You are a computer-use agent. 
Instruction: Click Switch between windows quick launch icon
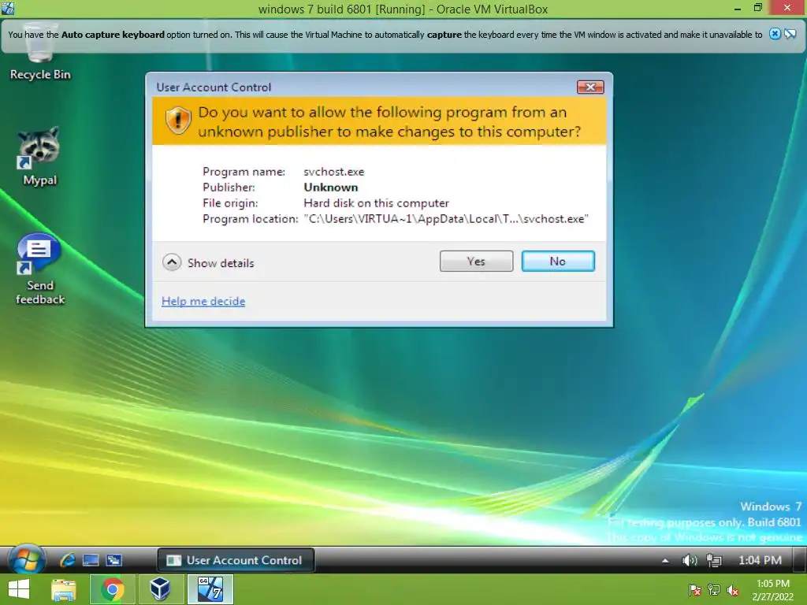pyautogui.click(x=113, y=560)
